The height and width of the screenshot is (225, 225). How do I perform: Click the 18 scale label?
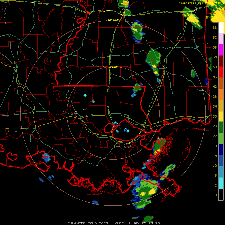(x=215, y=146)
